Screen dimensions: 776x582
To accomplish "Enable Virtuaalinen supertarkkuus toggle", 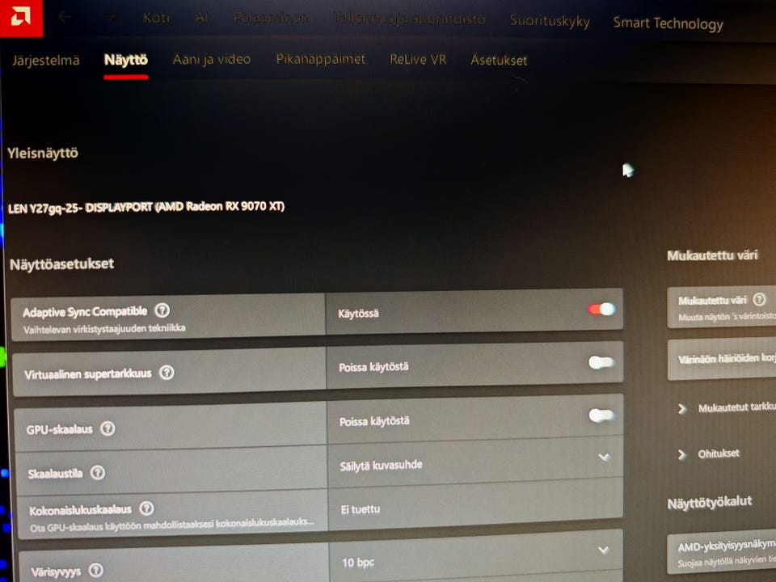I will [601, 363].
